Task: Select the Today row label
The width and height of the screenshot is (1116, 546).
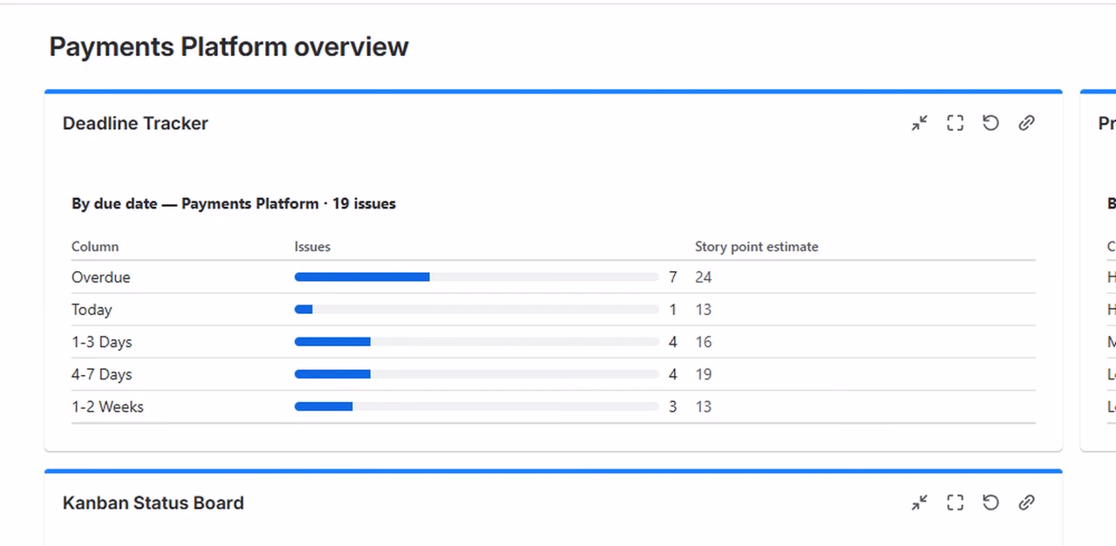Action: [92, 310]
